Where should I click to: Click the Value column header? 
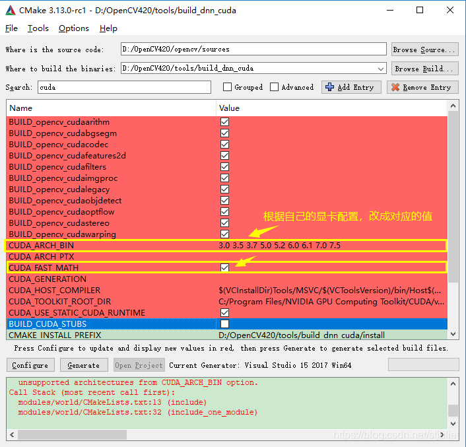coord(331,108)
